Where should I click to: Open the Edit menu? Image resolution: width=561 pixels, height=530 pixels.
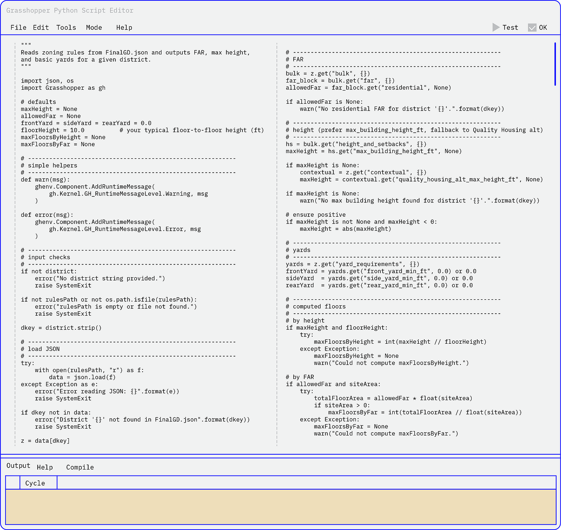[41, 27]
